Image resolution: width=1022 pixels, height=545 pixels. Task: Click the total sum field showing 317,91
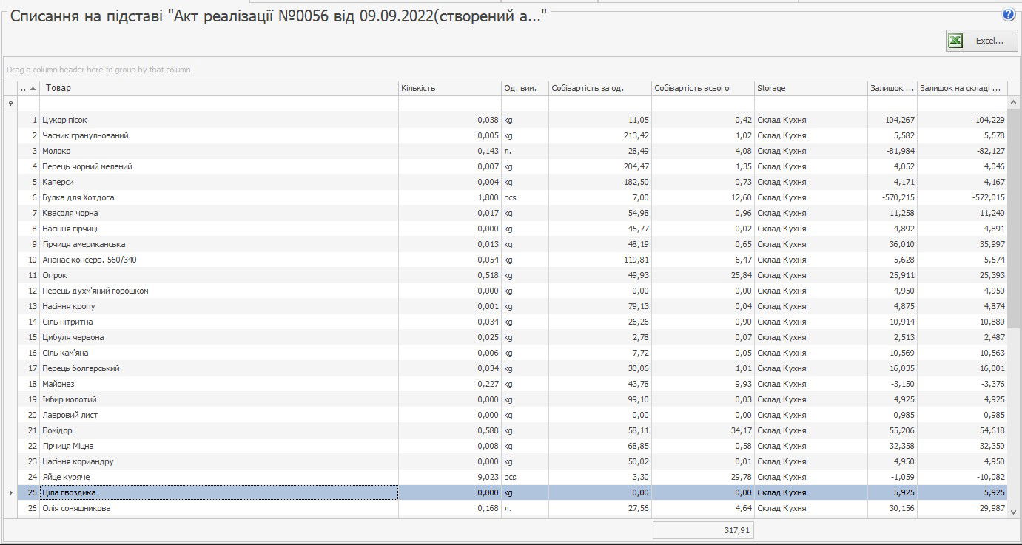703,530
